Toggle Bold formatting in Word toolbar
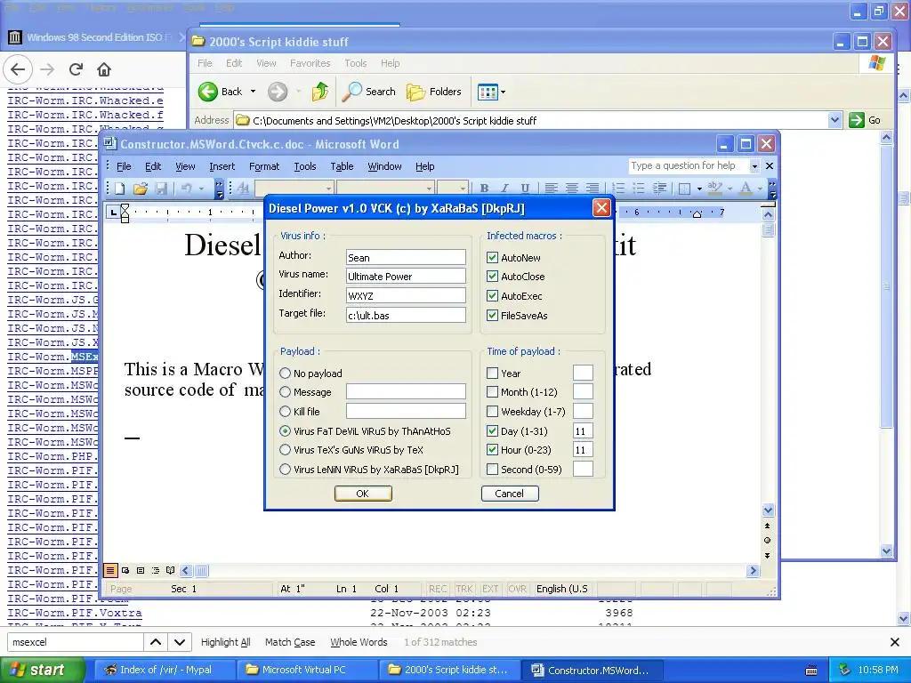This screenshot has width=911, height=683. click(x=484, y=189)
